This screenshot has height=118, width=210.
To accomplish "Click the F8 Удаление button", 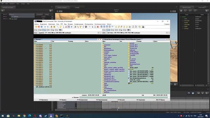I will 141,100.
